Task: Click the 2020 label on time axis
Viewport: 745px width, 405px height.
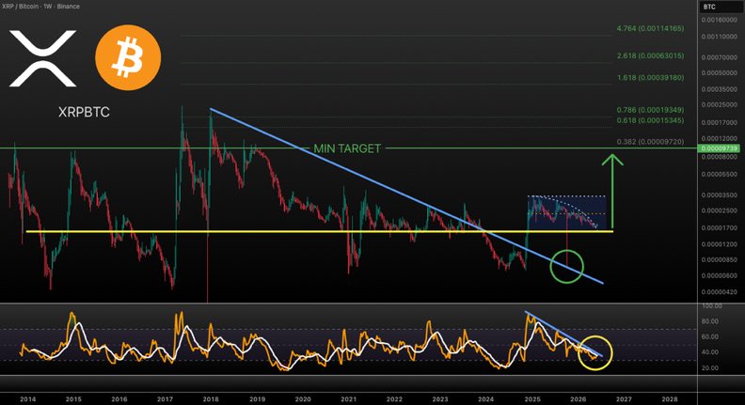Action: point(303,399)
